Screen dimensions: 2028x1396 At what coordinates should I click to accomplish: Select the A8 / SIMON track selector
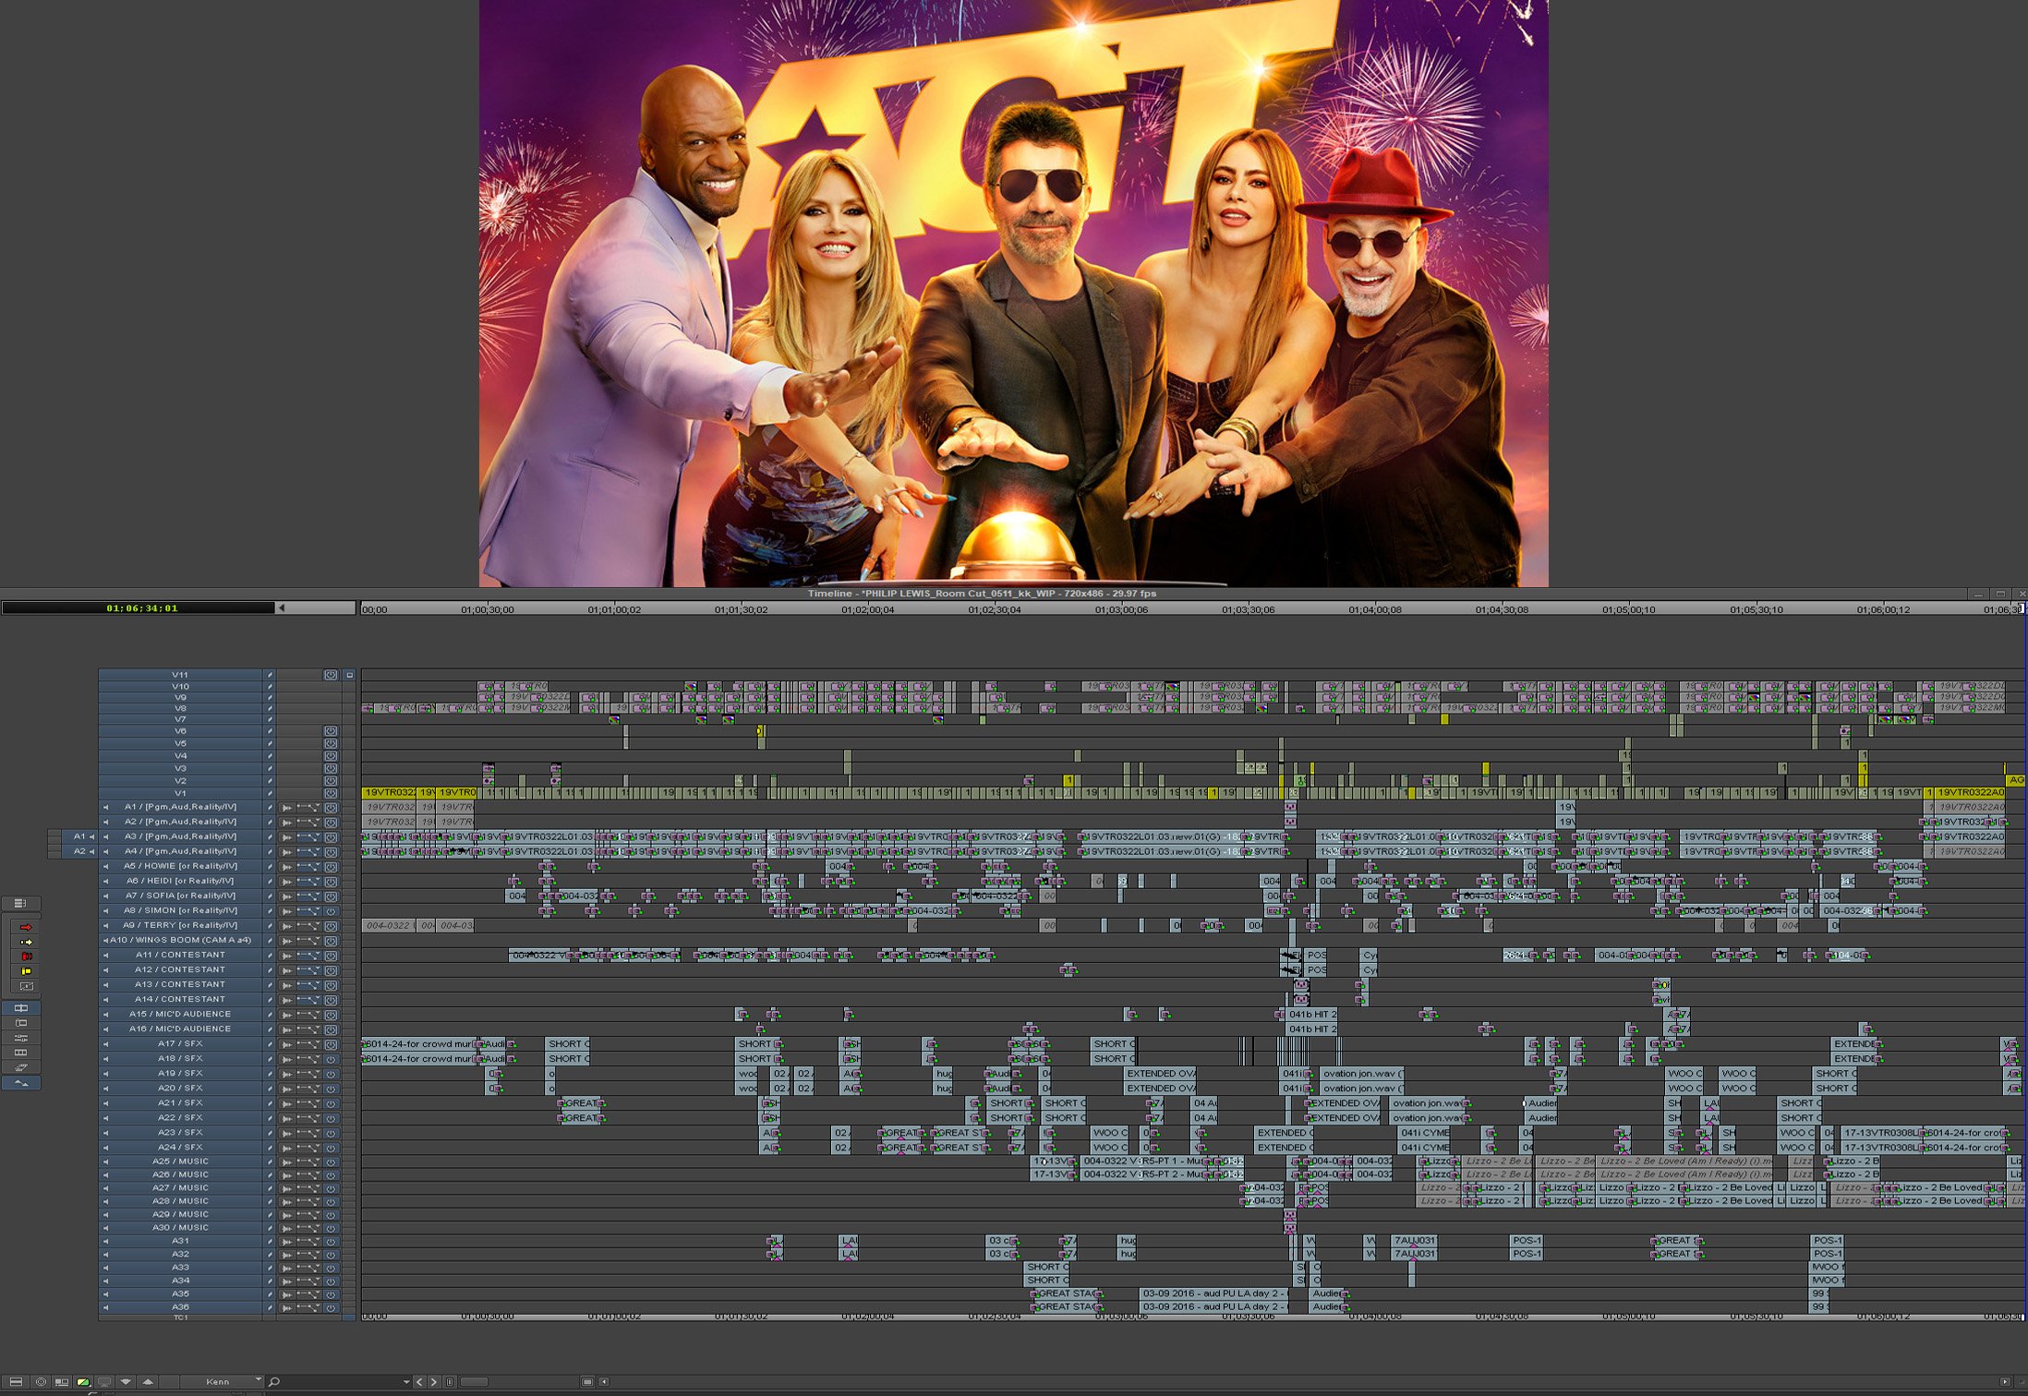pos(180,910)
